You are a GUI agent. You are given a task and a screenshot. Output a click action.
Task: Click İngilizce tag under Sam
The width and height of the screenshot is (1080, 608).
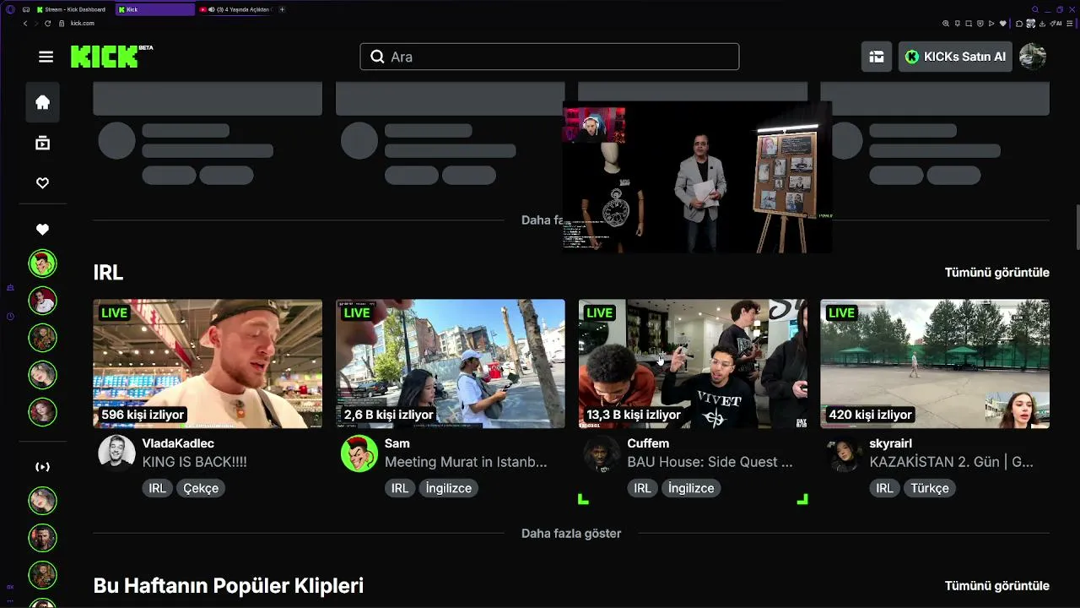(x=448, y=488)
